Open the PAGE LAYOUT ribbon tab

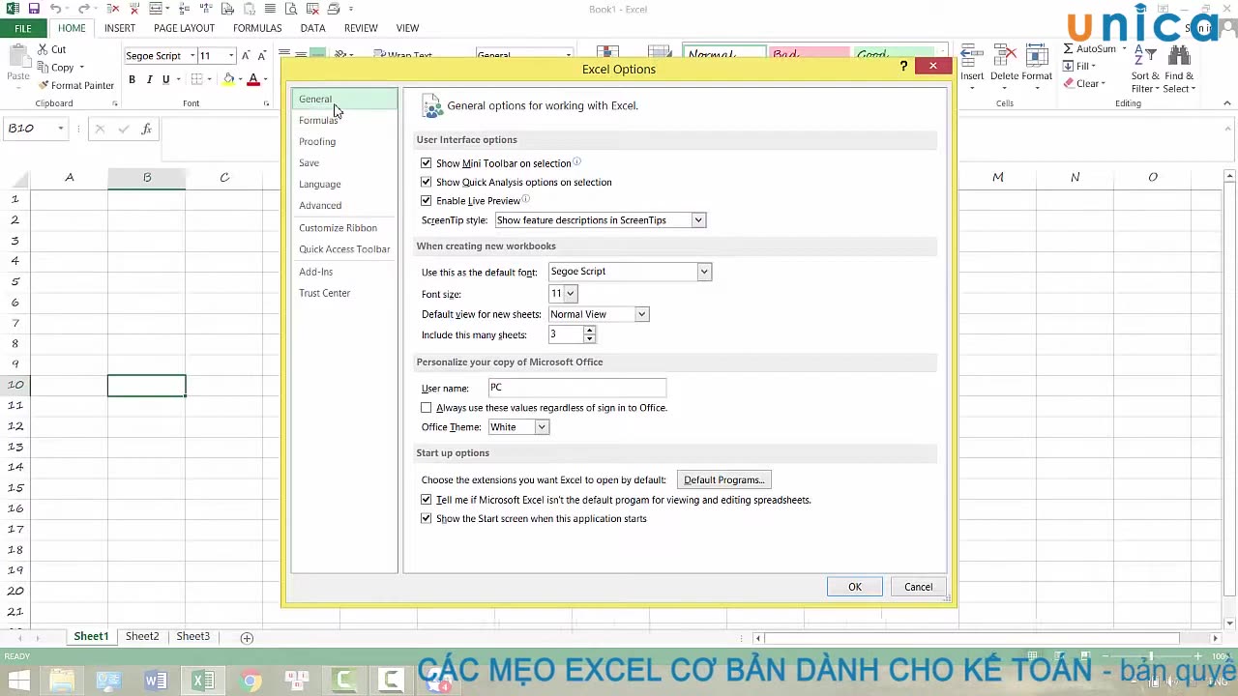184,28
